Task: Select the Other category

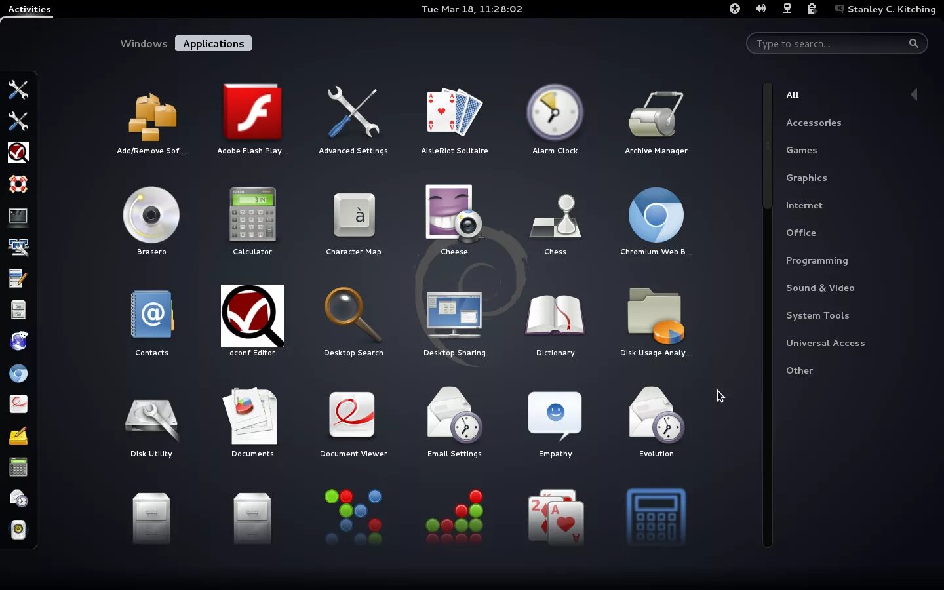Action: click(x=799, y=370)
